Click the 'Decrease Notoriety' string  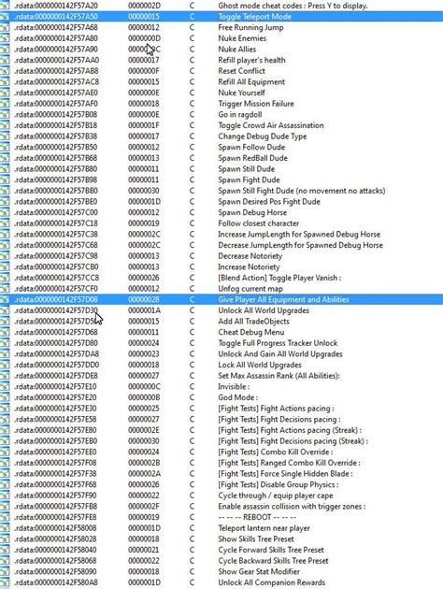(x=250, y=256)
